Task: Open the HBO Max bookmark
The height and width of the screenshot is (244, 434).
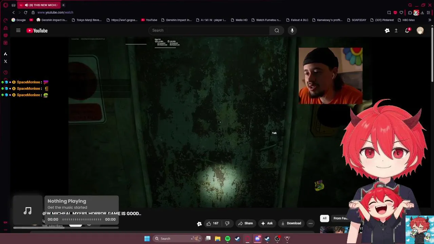Action: click(x=406, y=20)
